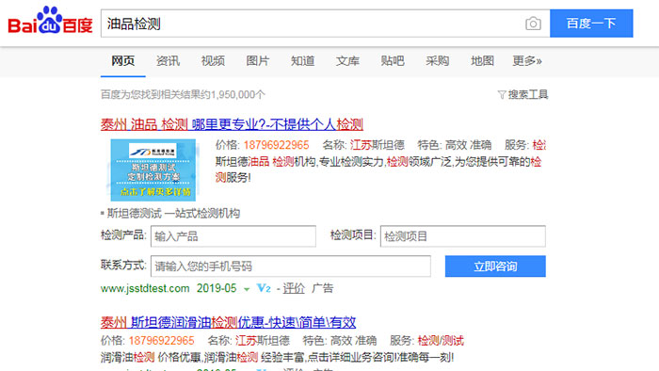
Task: Open the www.jsstdtest.com URL link
Action: point(145,288)
